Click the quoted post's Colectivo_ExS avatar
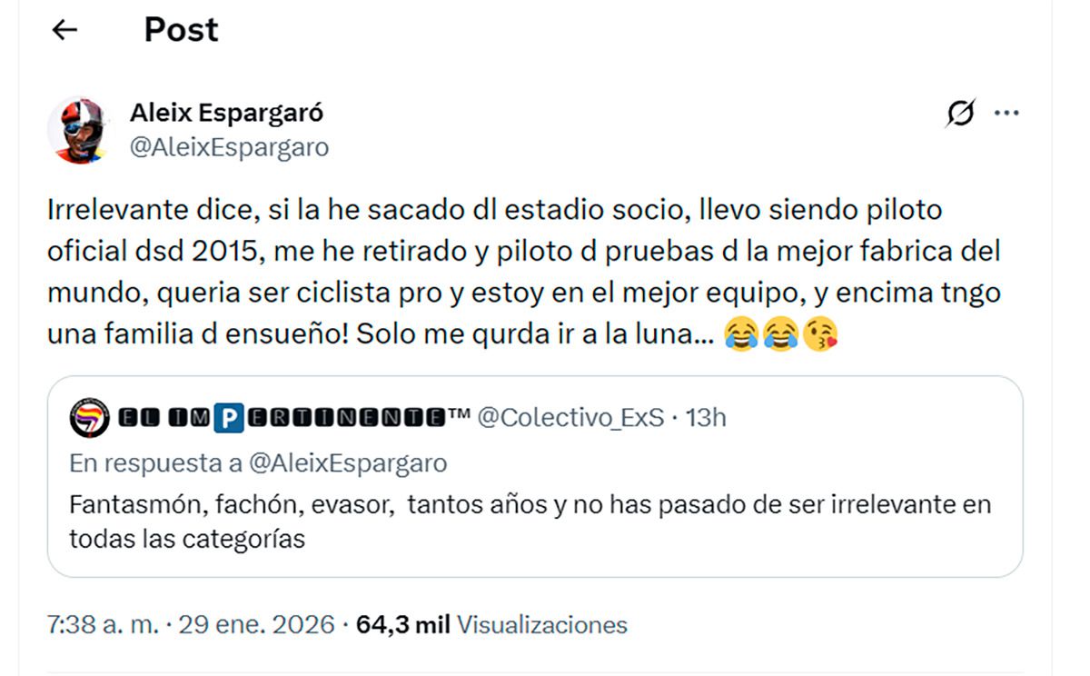The height and width of the screenshot is (676, 1090). tap(89, 418)
